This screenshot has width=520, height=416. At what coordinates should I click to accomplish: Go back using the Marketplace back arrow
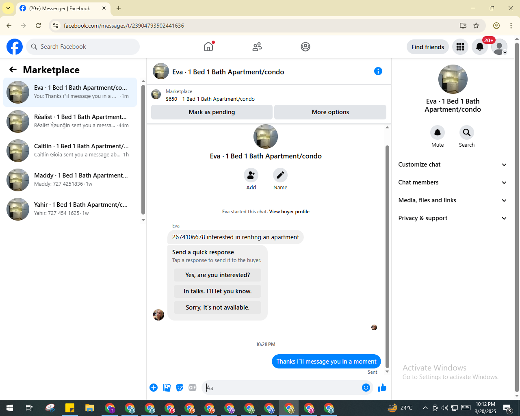(13, 69)
